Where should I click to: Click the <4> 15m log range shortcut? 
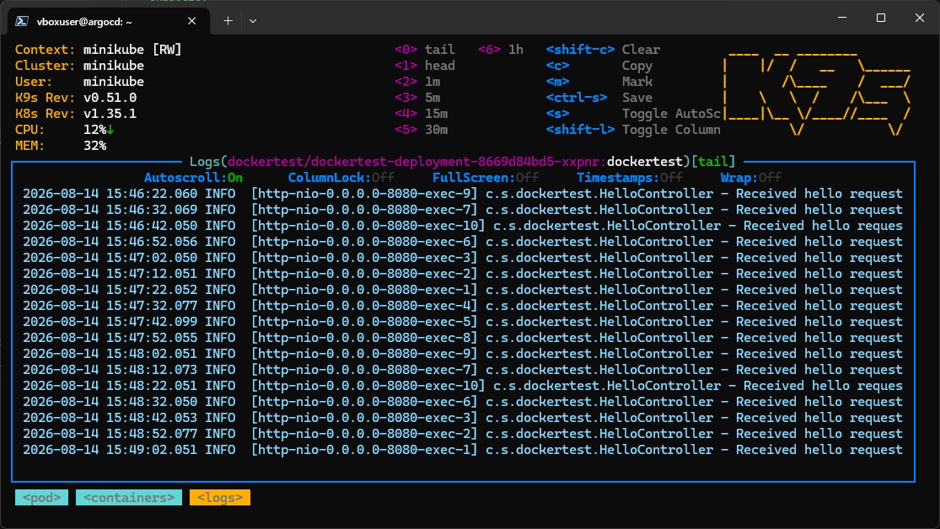[421, 114]
